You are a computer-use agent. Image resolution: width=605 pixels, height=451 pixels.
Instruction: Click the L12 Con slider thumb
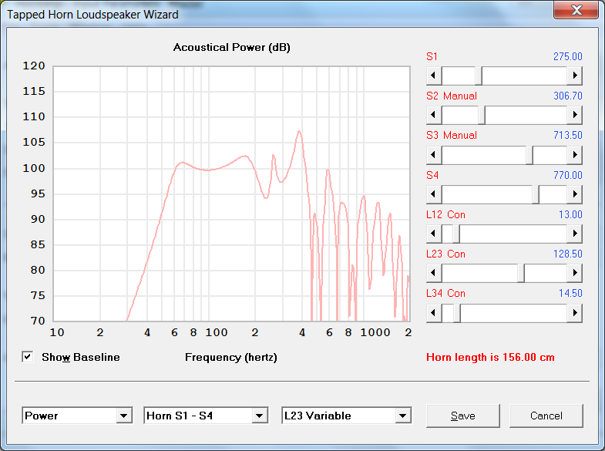456,234
